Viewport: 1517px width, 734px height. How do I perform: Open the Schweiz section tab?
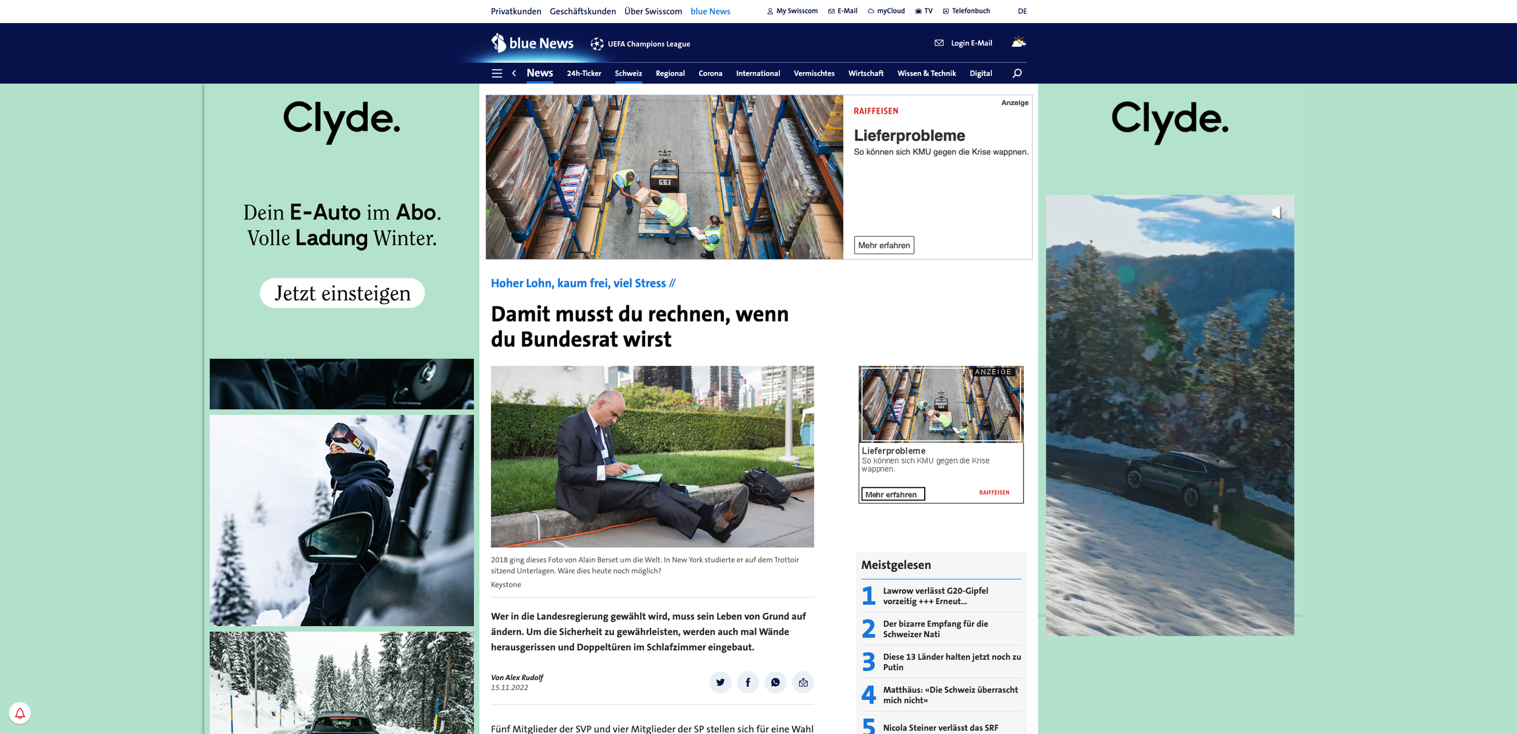point(628,73)
